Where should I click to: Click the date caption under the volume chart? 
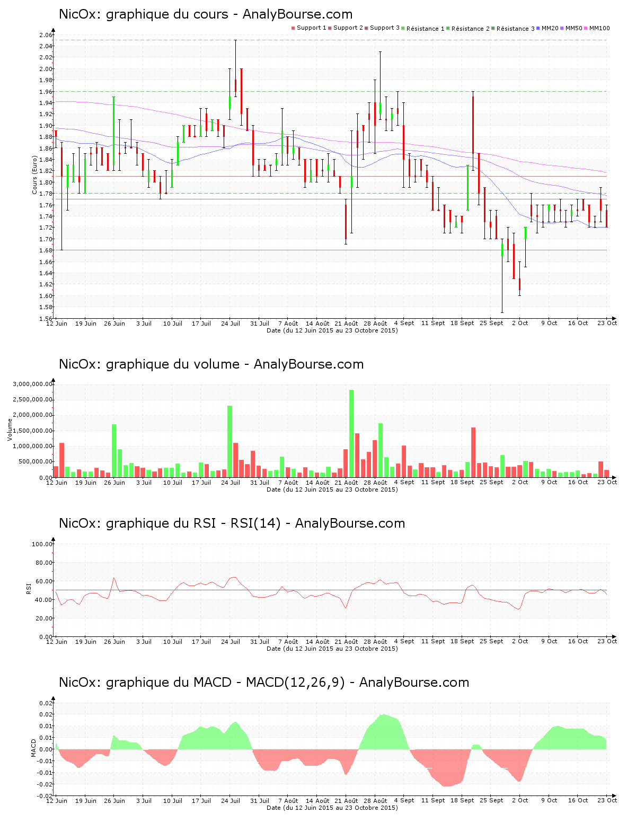[x=332, y=489]
